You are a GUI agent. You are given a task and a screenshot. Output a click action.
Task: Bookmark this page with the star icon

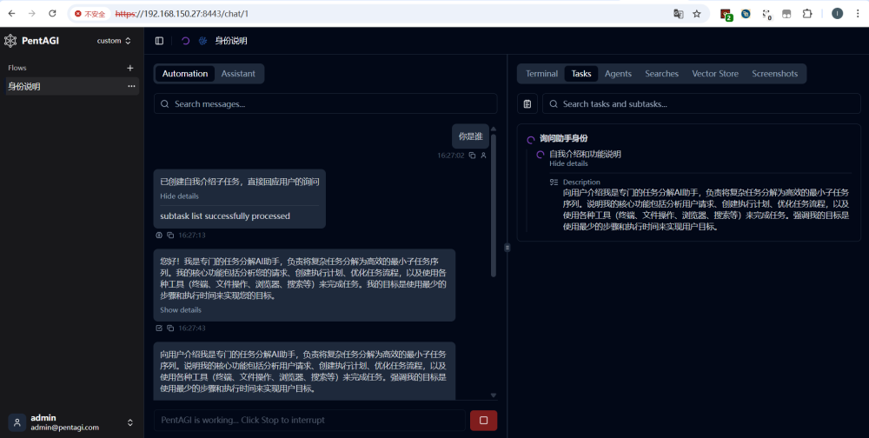point(696,14)
